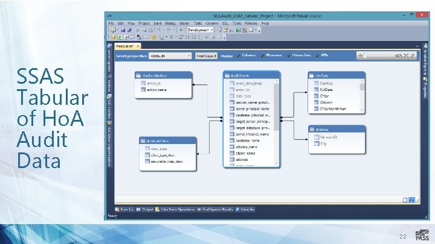Select the dimDate table header
This screenshot has height=244, width=435.
pos(337,75)
